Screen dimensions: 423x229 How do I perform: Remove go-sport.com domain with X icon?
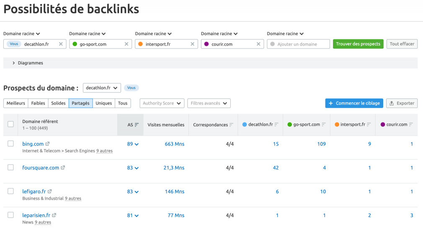[x=126, y=44]
